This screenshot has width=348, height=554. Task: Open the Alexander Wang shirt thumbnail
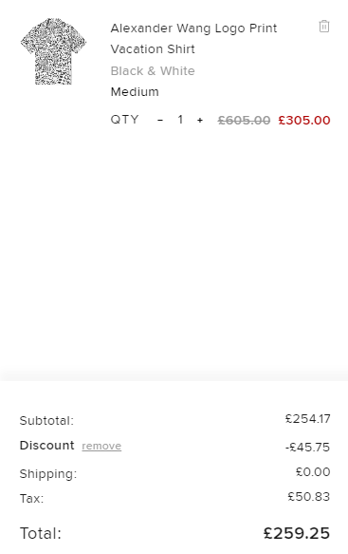click(x=53, y=51)
